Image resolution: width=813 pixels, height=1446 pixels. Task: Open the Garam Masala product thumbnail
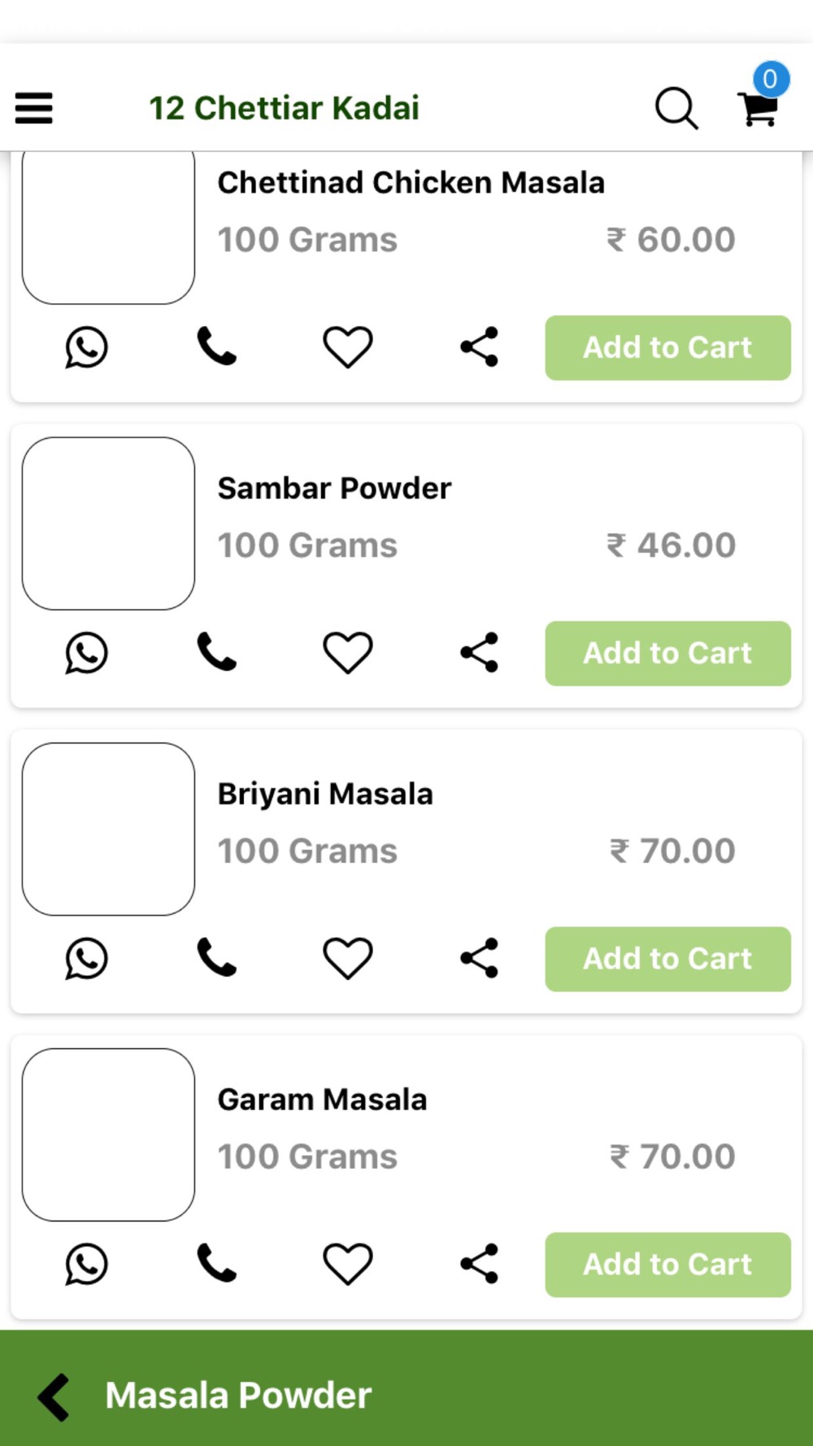[108, 1135]
